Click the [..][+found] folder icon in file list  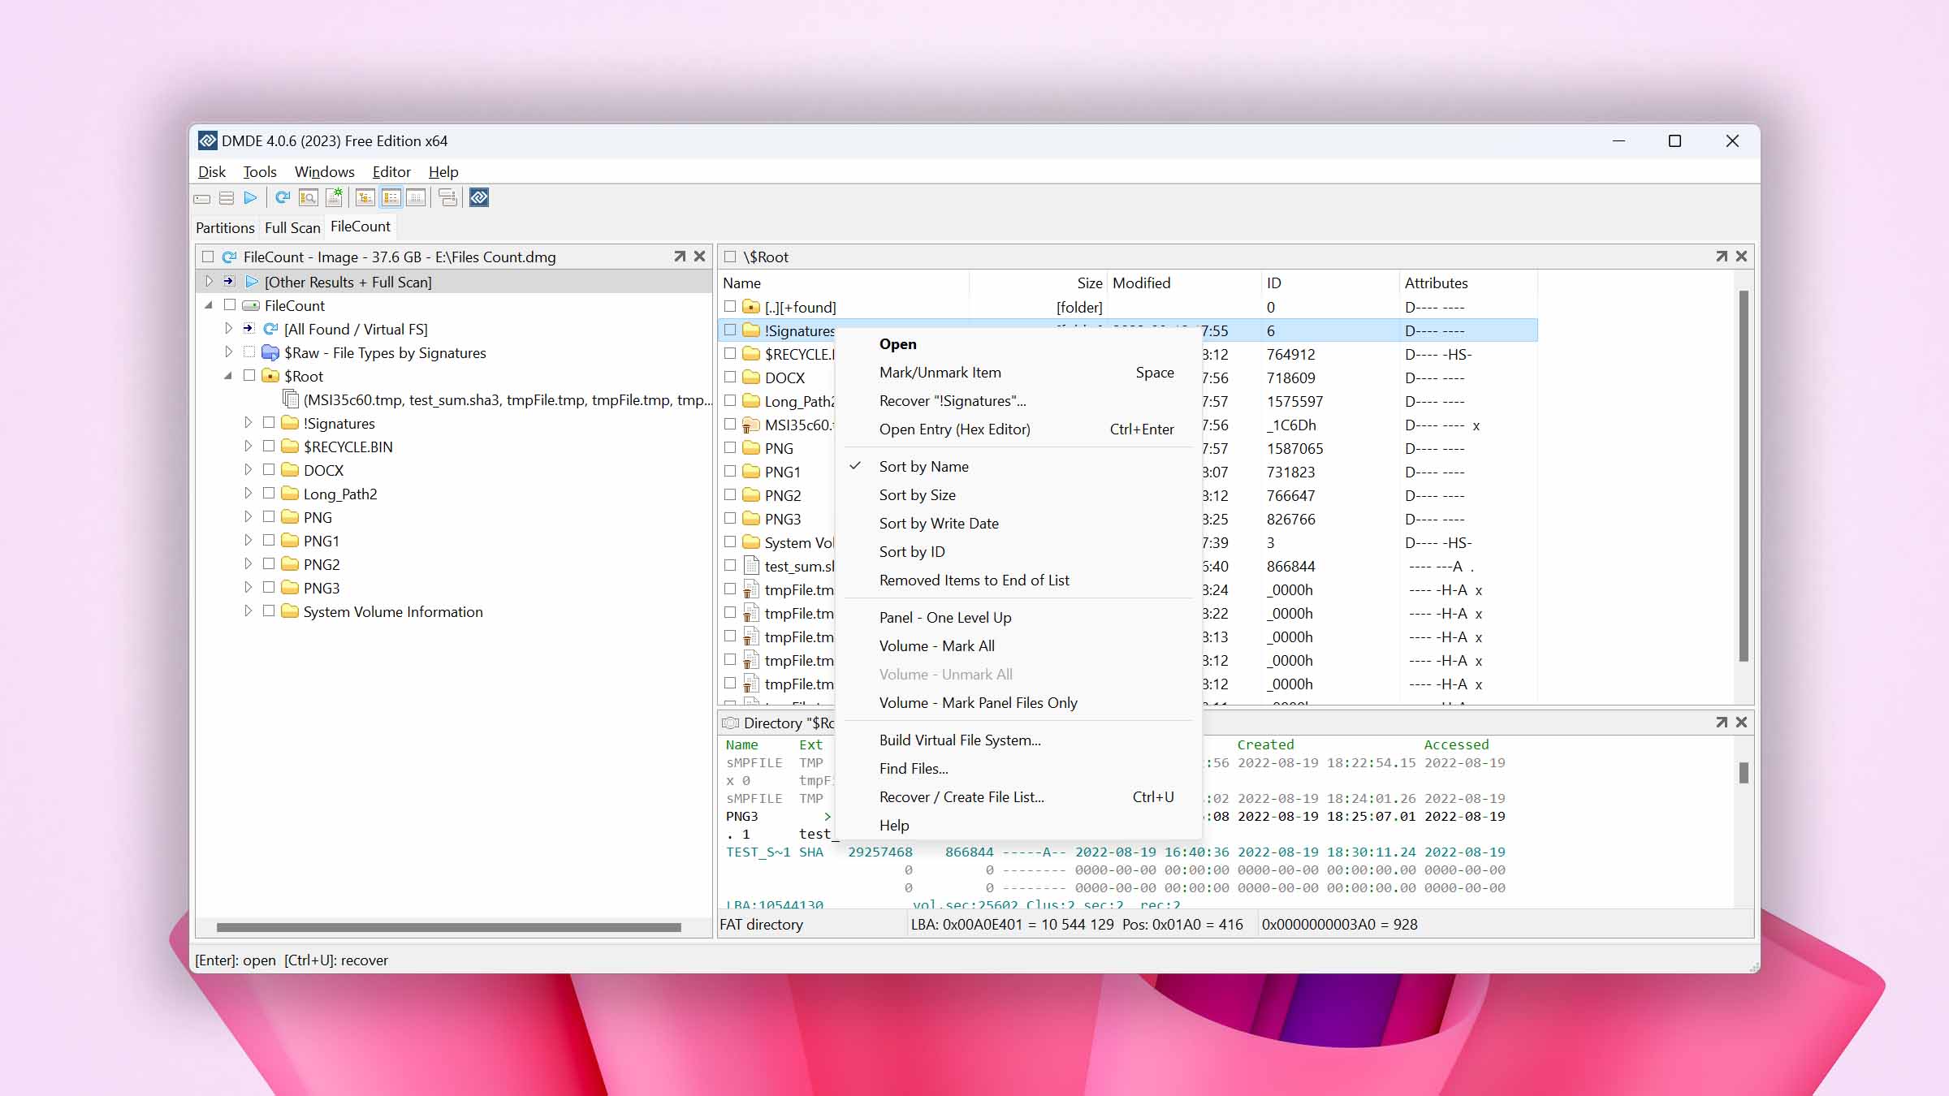(x=751, y=307)
